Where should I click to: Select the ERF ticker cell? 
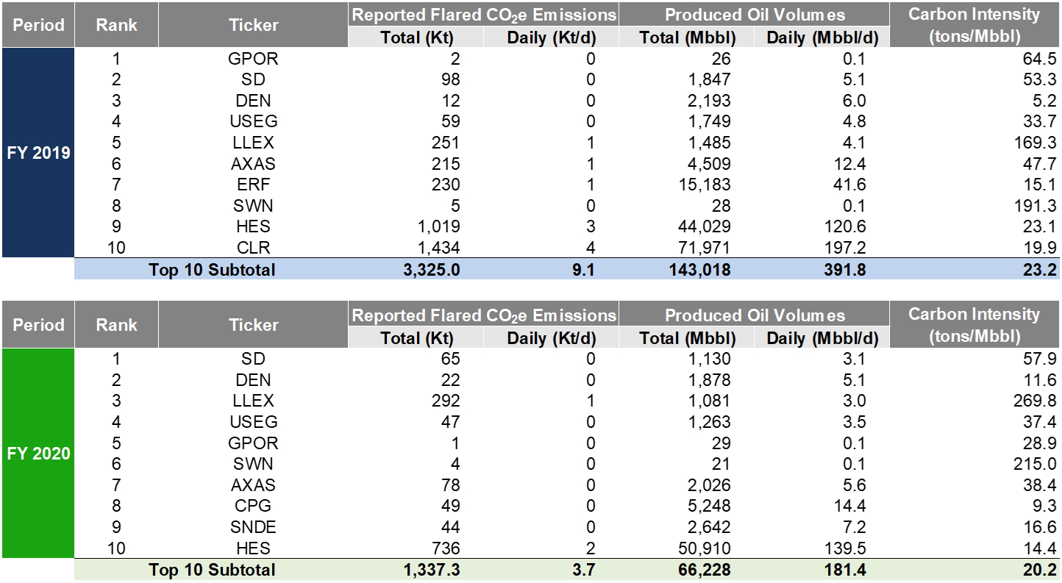tap(253, 185)
